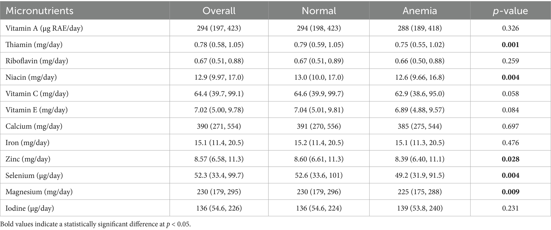
Task: Select the Anemia column header
Action: [420, 11]
